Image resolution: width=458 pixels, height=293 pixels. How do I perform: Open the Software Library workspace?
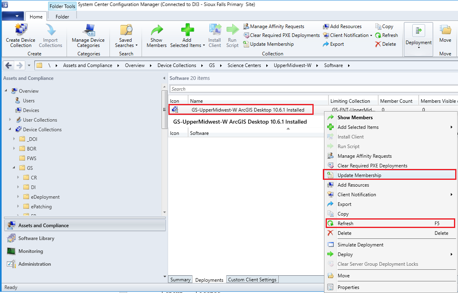(85, 238)
